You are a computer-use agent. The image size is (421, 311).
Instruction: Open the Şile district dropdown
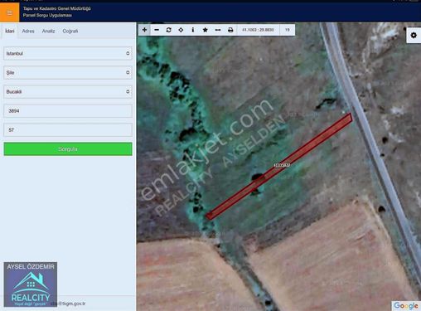coord(68,72)
